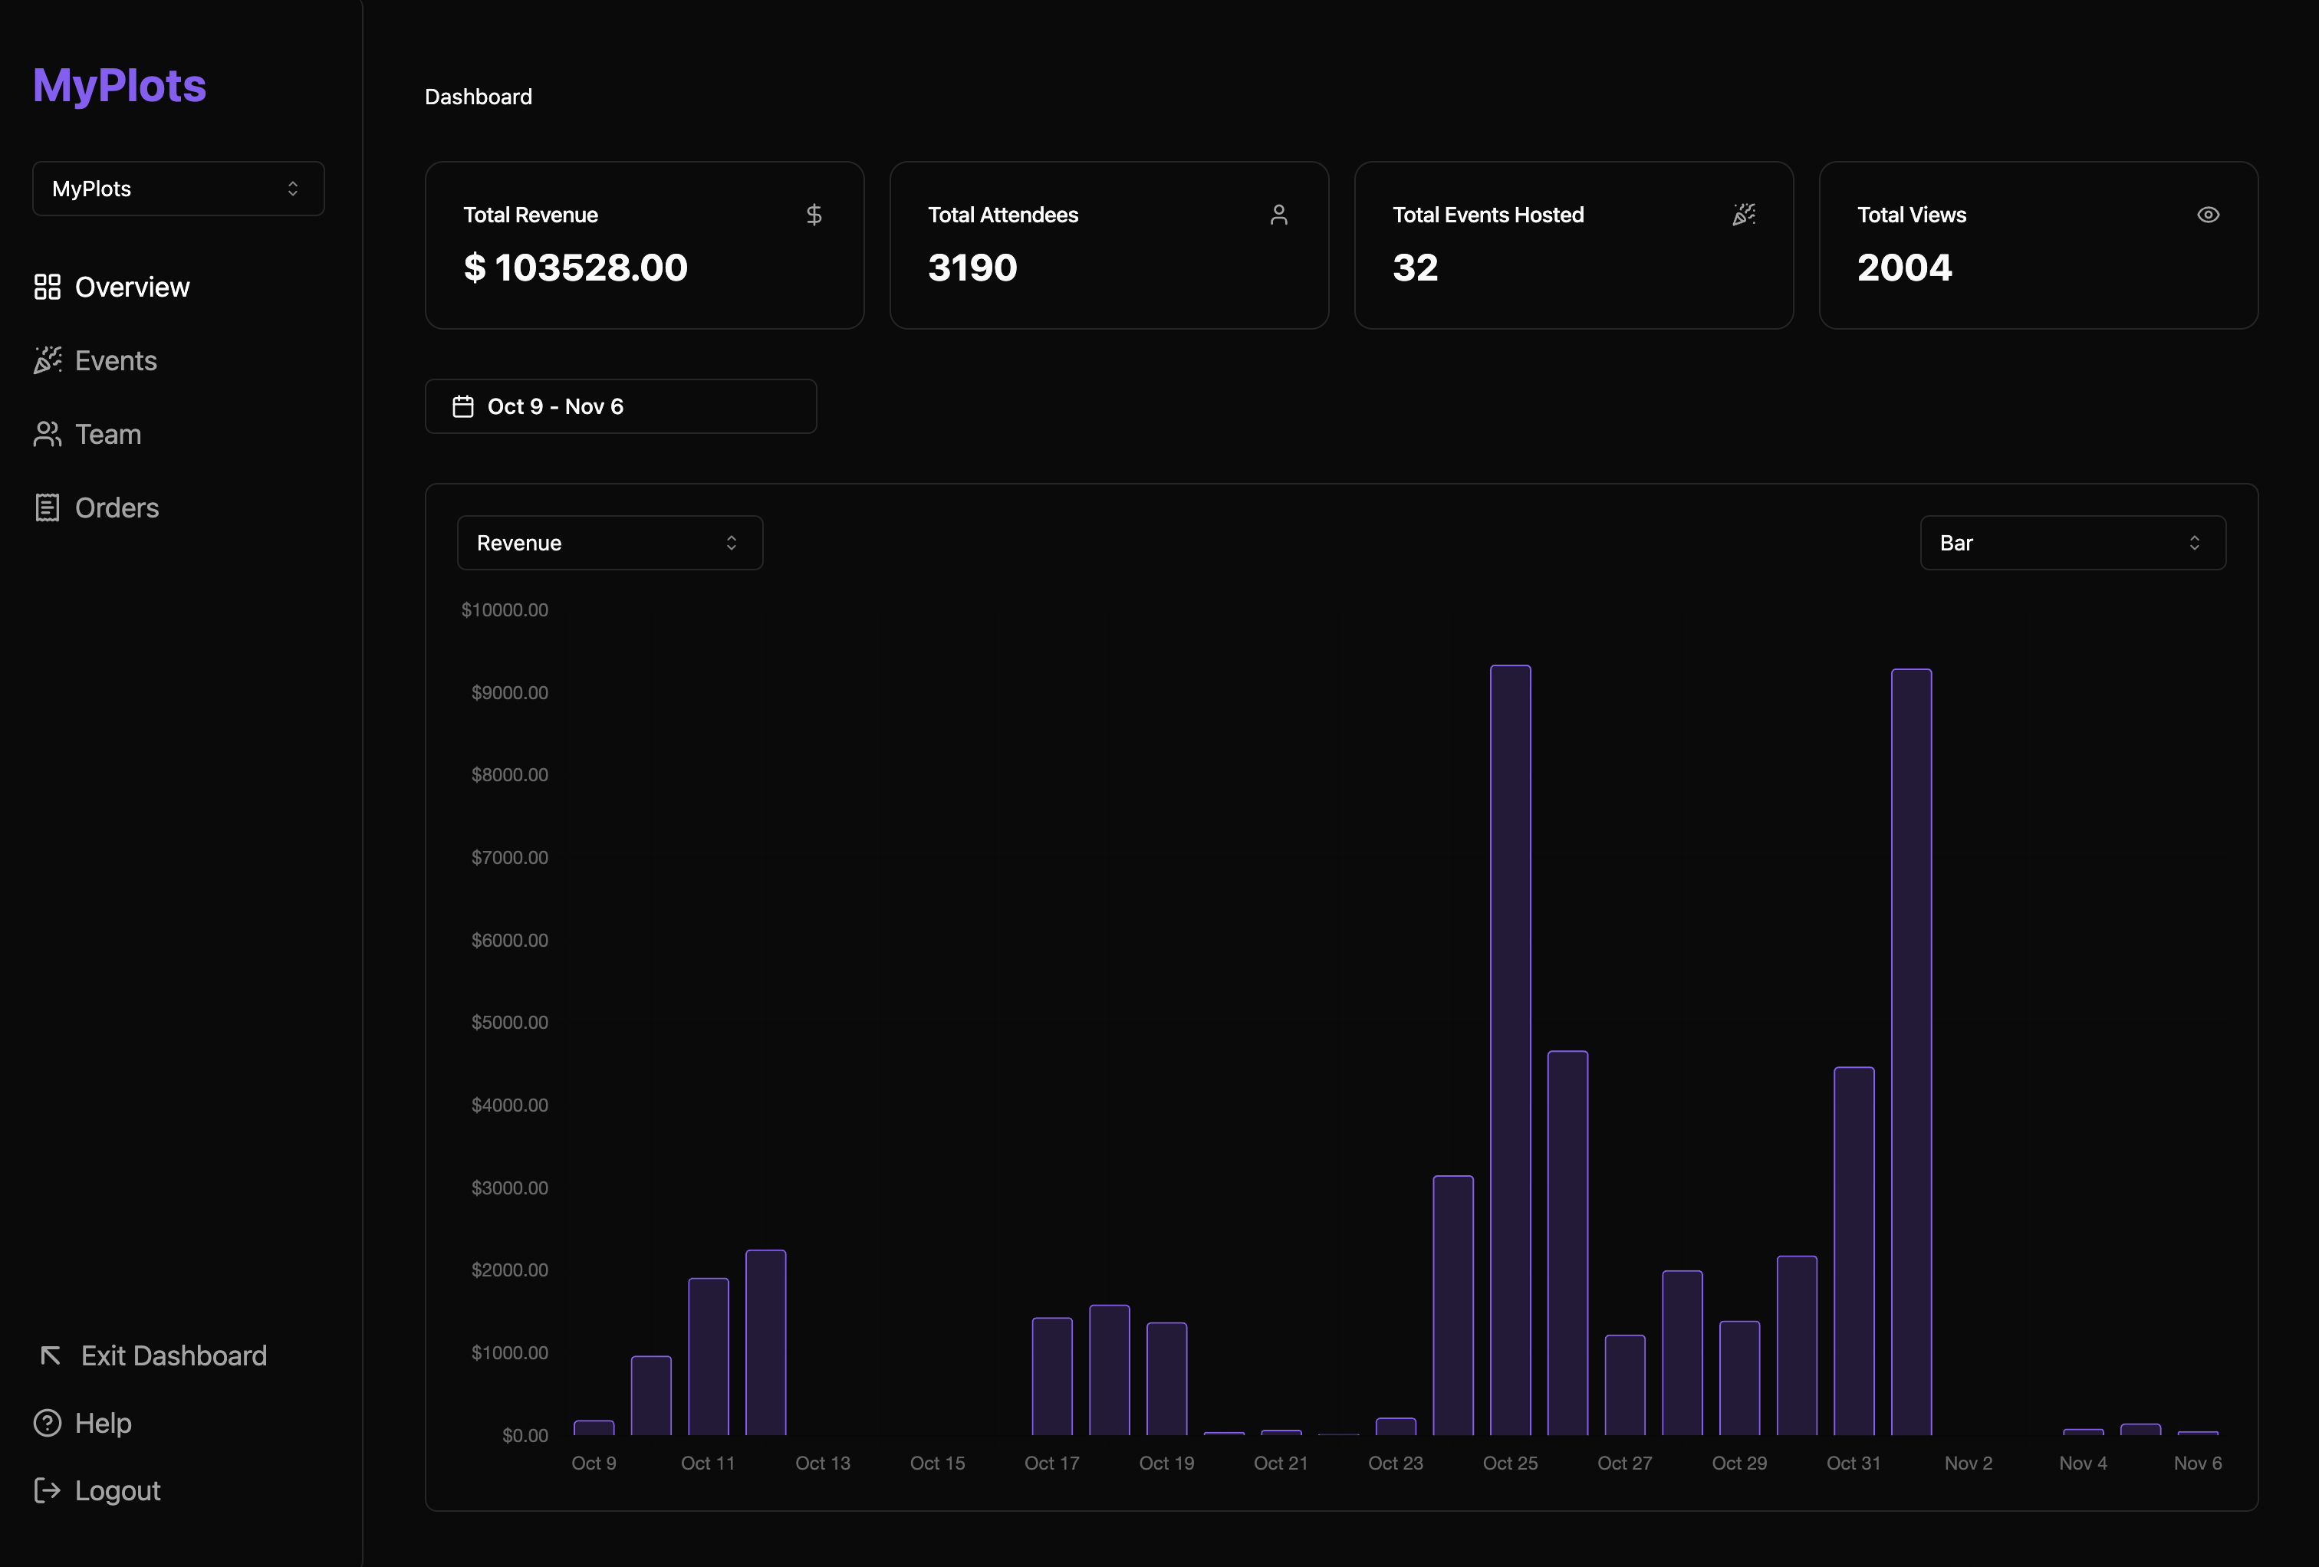Open the MyPlots organization selector

179,189
